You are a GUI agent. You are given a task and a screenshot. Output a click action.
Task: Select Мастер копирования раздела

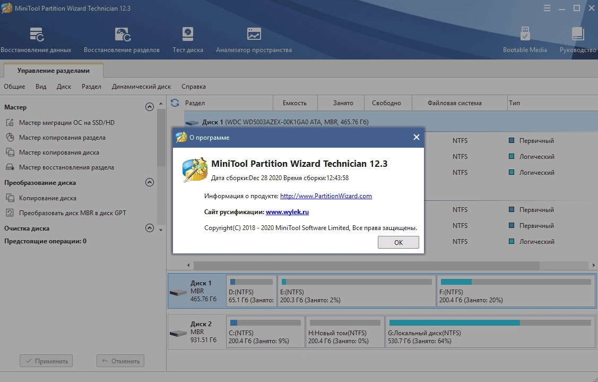click(62, 138)
